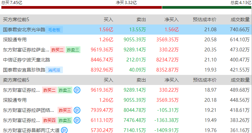252x133 pixels.
Task: Select the 国泰君安北京光华路 row
Action: point(126,30)
